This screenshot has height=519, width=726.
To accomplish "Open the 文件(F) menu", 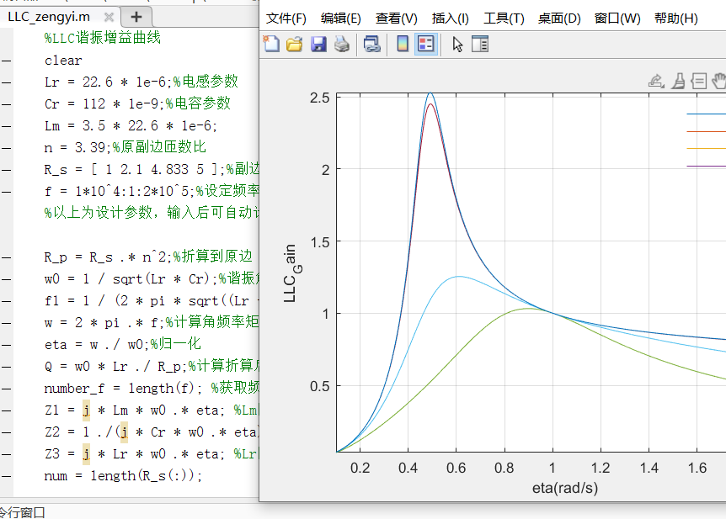I will click(286, 19).
